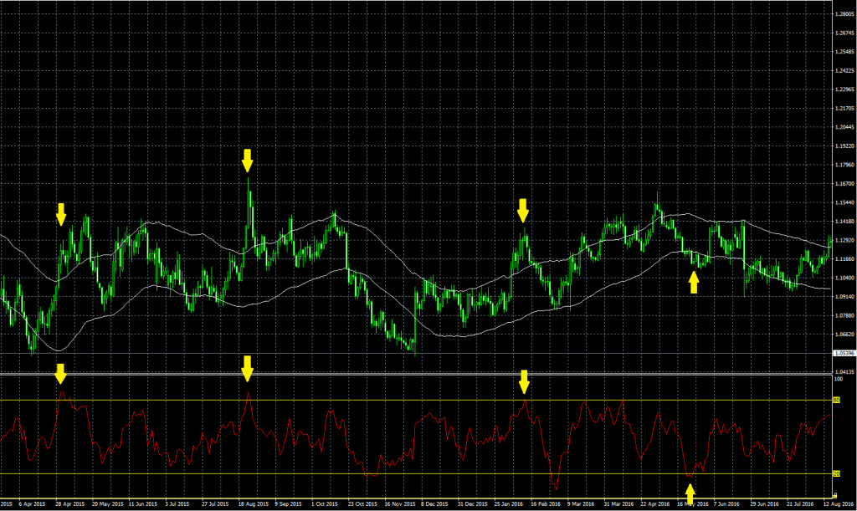
Task: Click the 1.20445 price axis label
Action: click(845, 127)
